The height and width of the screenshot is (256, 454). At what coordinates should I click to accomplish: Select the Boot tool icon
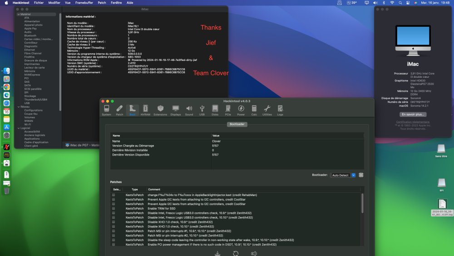click(x=132, y=110)
